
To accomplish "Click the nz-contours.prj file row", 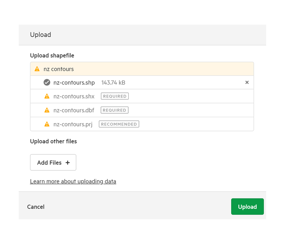I will 142,124.
